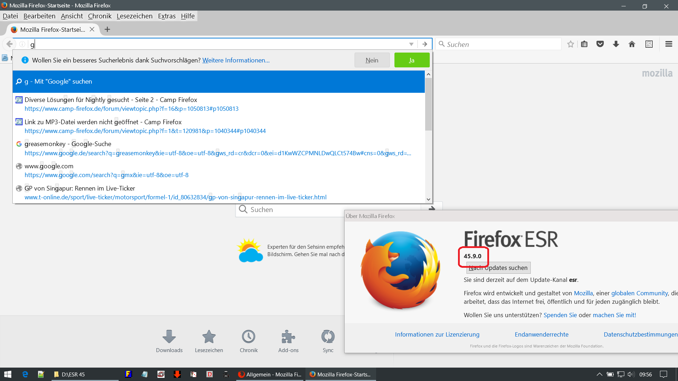The width and height of the screenshot is (678, 381).
Task: Open the Lesezeichen menu
Action: [x=135, y=16]
